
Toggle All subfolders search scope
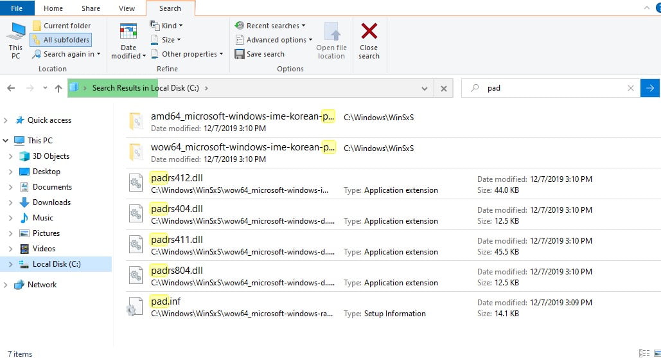point(61,40)
